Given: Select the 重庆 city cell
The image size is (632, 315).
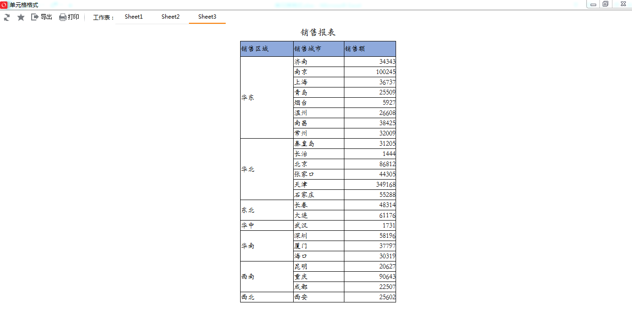Looking at the screenshot, I should [319, 277].
